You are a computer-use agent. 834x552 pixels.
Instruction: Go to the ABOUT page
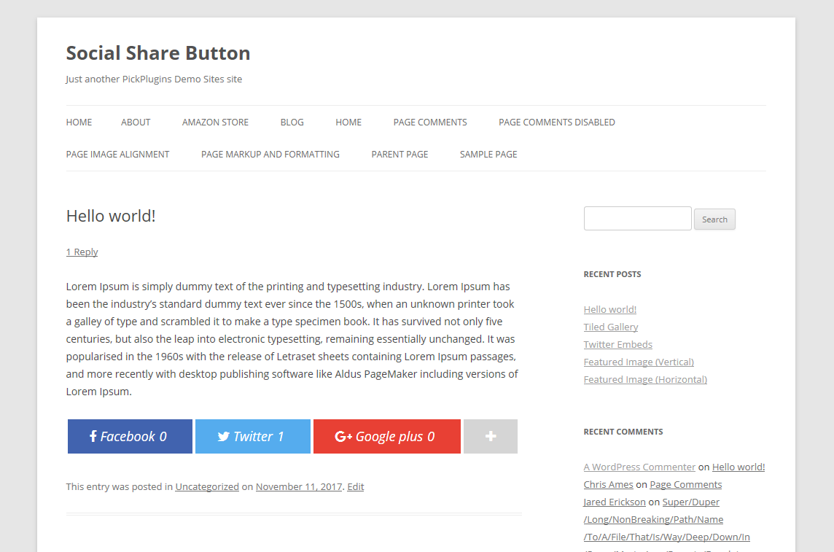(x=136, y=123)
